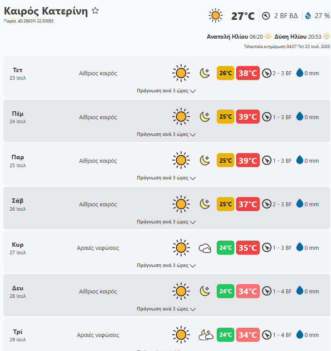Viewport: 331px width, 351px height.
Task: Click the wind direction icon in Σάβ 26 Ιουλ row
Action: tap(266, 204)
